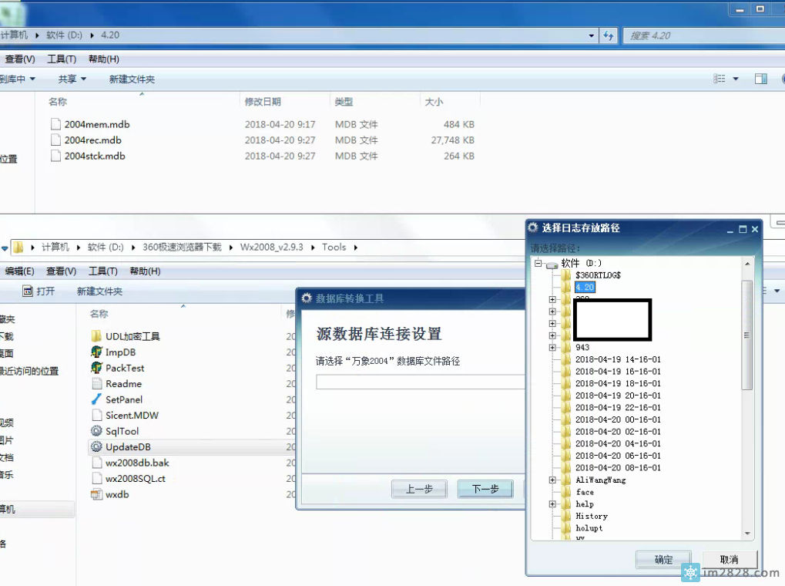Select the 2018-04-20 08-16-01 folder
785x586 pixels.
point(617,468)
